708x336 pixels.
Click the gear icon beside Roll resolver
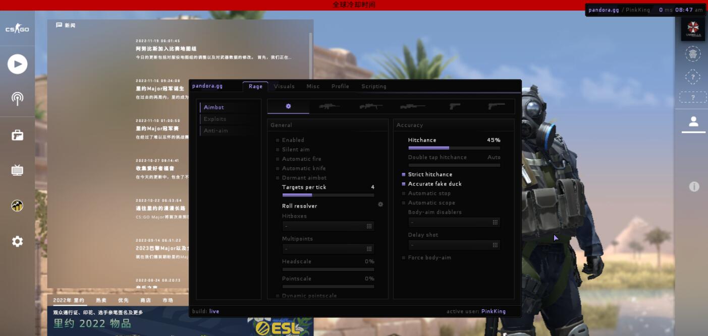click(380, 205)
